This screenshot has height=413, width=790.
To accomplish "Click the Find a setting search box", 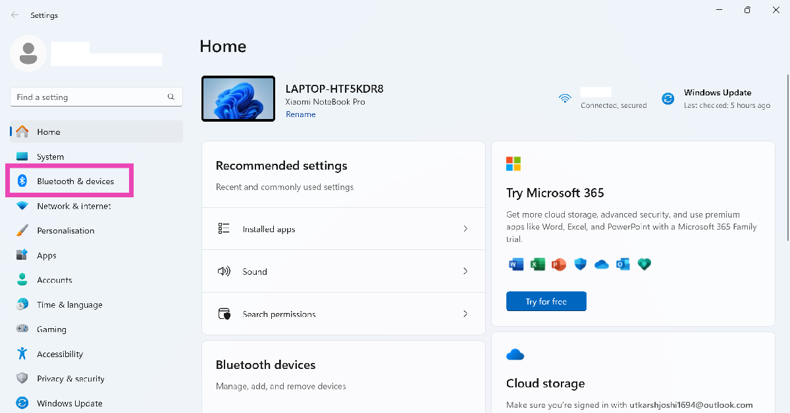I will (x=89, y=97).
